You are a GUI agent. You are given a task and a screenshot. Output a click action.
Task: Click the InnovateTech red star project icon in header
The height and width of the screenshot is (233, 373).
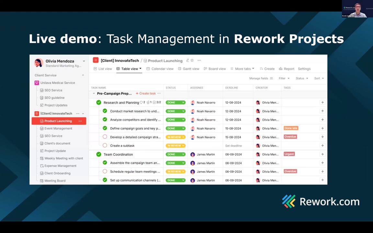(96, 60)
